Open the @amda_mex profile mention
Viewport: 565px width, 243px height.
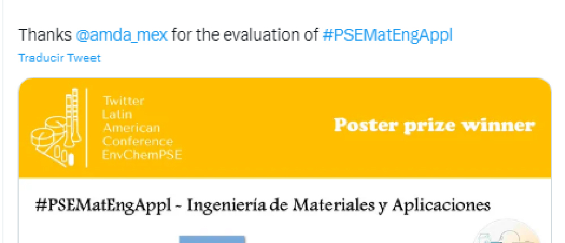122,35
